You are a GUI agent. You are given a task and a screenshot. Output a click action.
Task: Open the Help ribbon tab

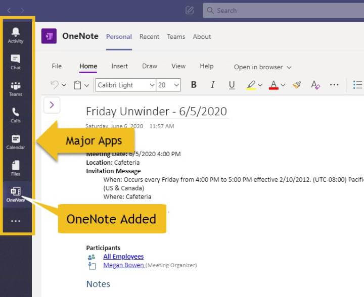click(x=207, y=66)
